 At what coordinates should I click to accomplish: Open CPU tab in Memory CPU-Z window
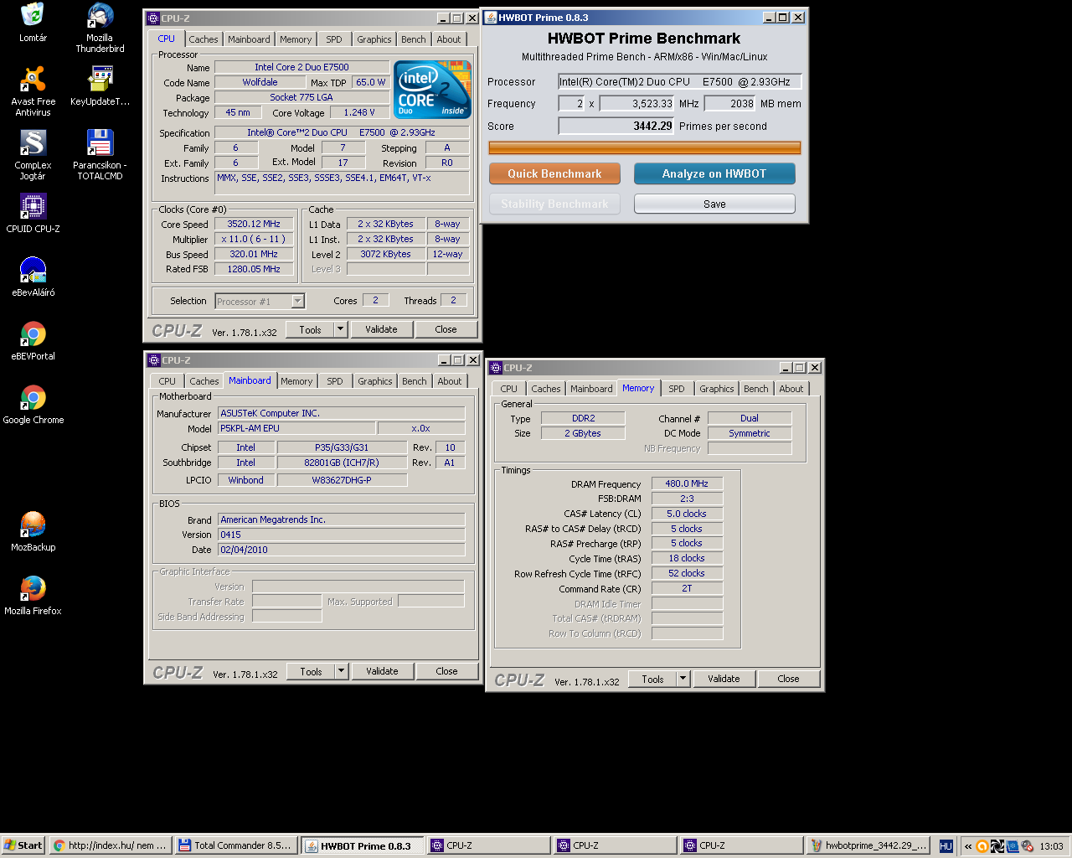click(508, 389)
